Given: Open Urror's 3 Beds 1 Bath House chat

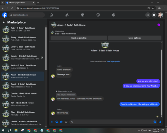Looking at the screenshot, I should tap(23, 48).
